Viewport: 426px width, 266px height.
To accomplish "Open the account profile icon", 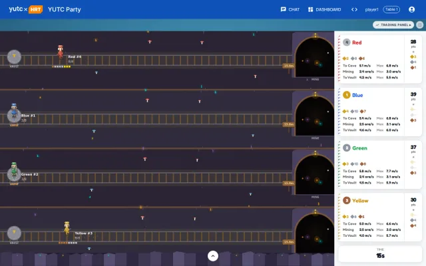I will tap(411, 9).
